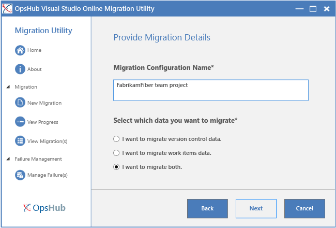Minimize the Migration Utility window
The height and width of the screenshot is (228, 336).
coord(299,9)
